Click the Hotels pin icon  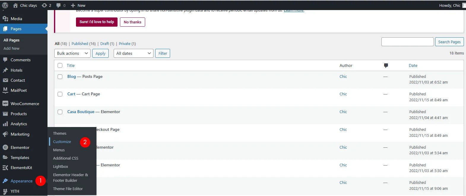(5, 70)
